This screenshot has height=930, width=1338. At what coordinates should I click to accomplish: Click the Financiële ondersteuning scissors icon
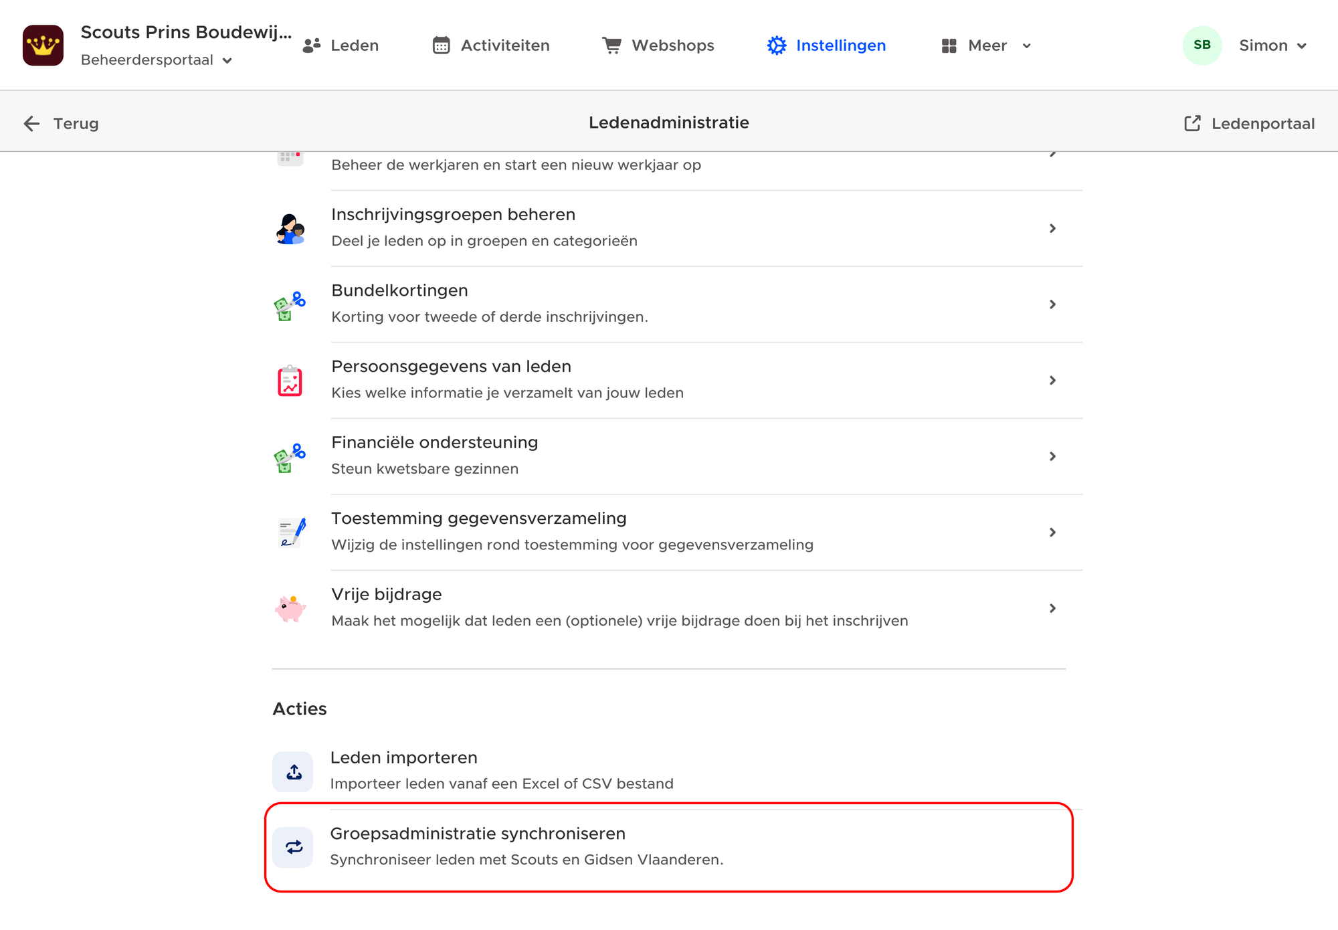click(x=290, y=457)
